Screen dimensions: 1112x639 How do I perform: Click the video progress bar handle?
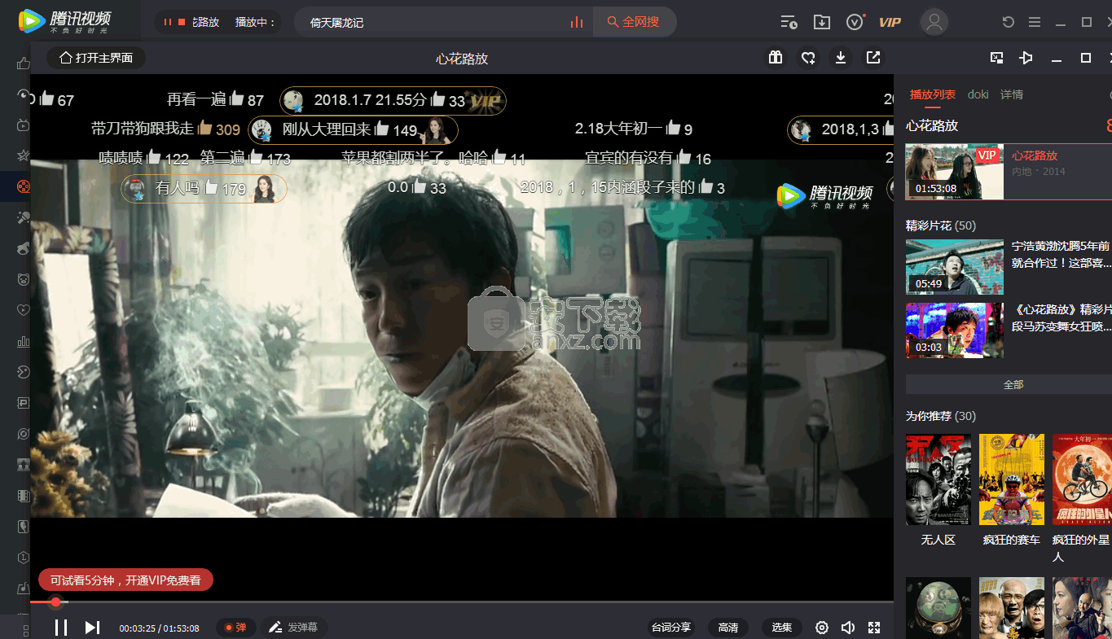coord(55,602)
